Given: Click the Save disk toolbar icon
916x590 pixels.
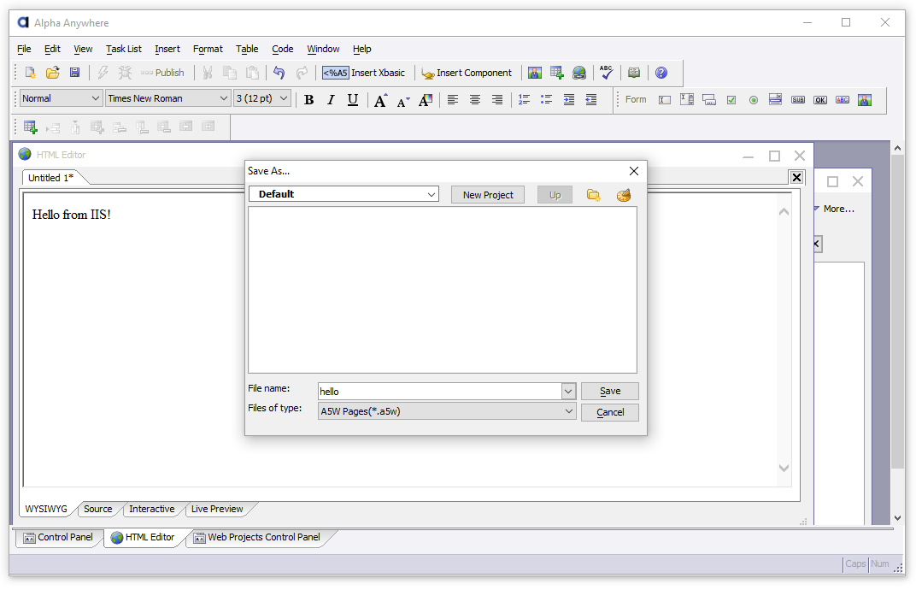Looking at the screenshot, I should (x=75, y=73).
